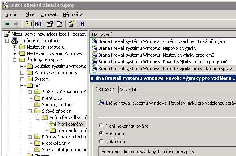Click the Up one level folder icon
This screenshot has height=156, width=236.
pyautogui.click(x=28, y=24)
